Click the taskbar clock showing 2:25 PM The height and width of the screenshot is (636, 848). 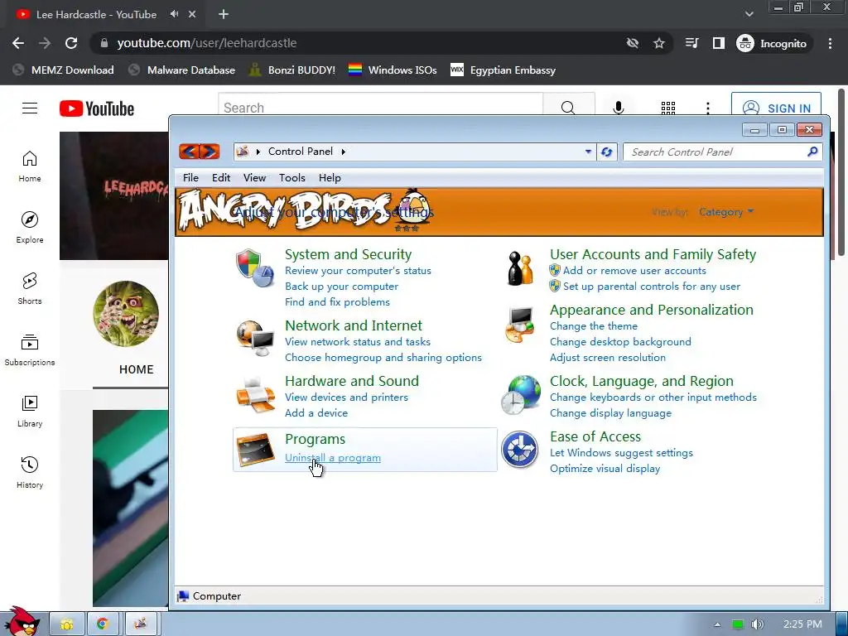(x=802, y=624)
